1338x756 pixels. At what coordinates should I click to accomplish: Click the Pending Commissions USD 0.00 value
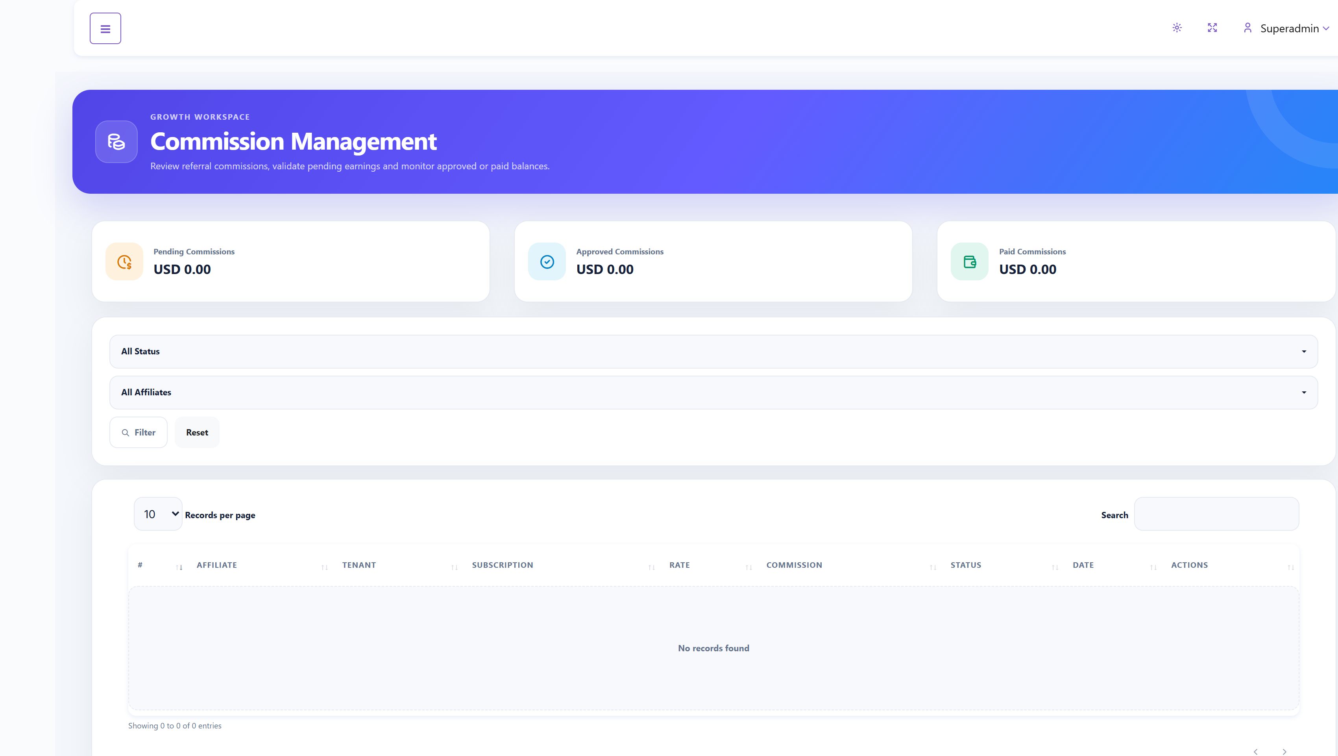182,269
